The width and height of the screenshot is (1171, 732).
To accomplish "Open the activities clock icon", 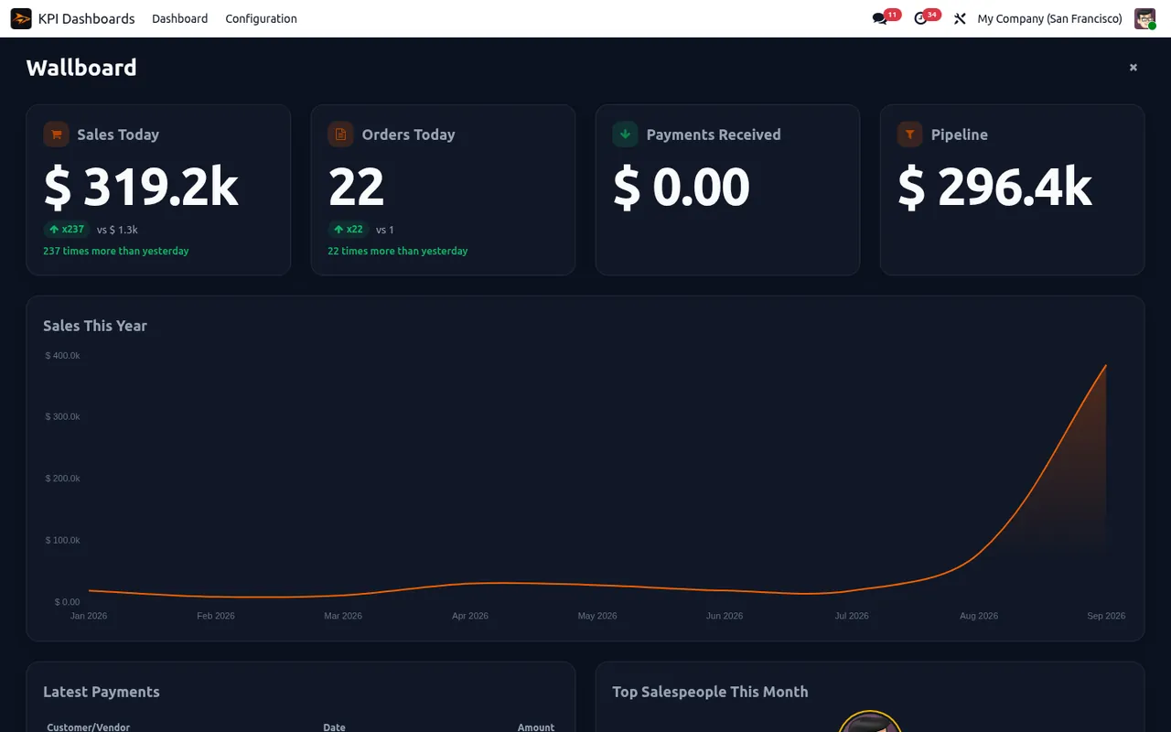I will pos(920,18).
